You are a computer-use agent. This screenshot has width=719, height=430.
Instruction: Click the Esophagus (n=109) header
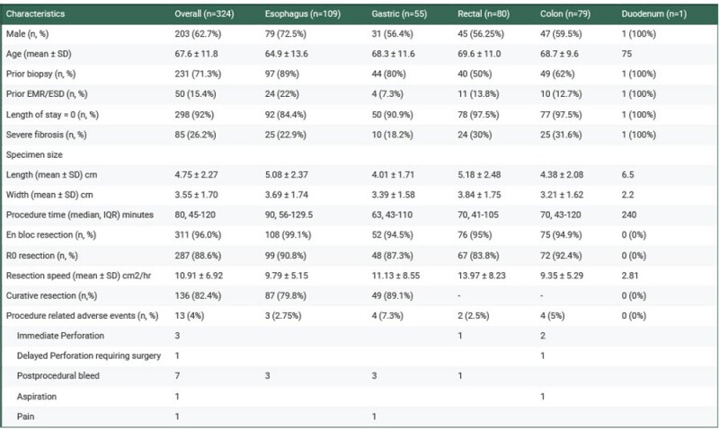pos(303,13)
